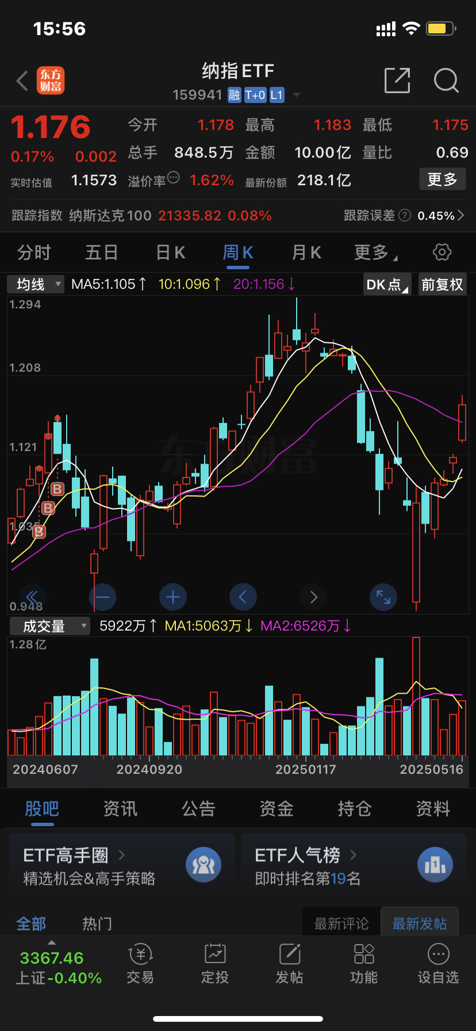Viewport: 476px width, 1031px height.
Task: Expand chart to fullscreen icon
Action: pos(383,597)
